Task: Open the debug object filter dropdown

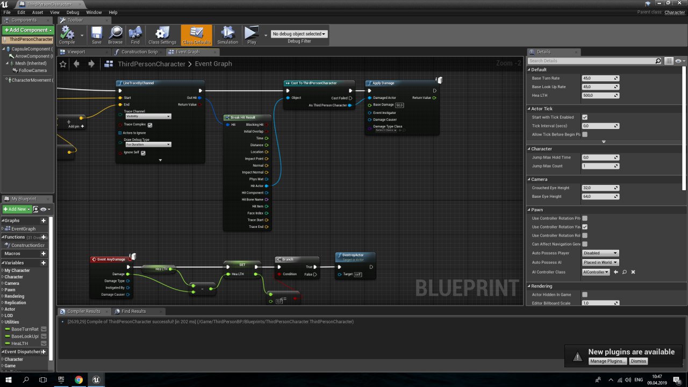Action: 299,34
